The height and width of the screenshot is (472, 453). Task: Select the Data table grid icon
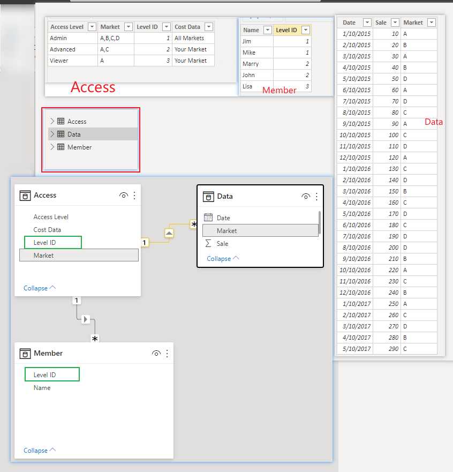point(61,134)
